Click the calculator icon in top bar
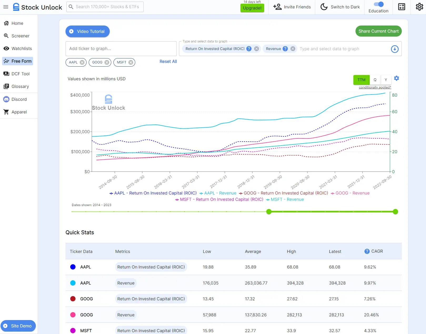The image size is (426, 334). [x=402, y=7]
